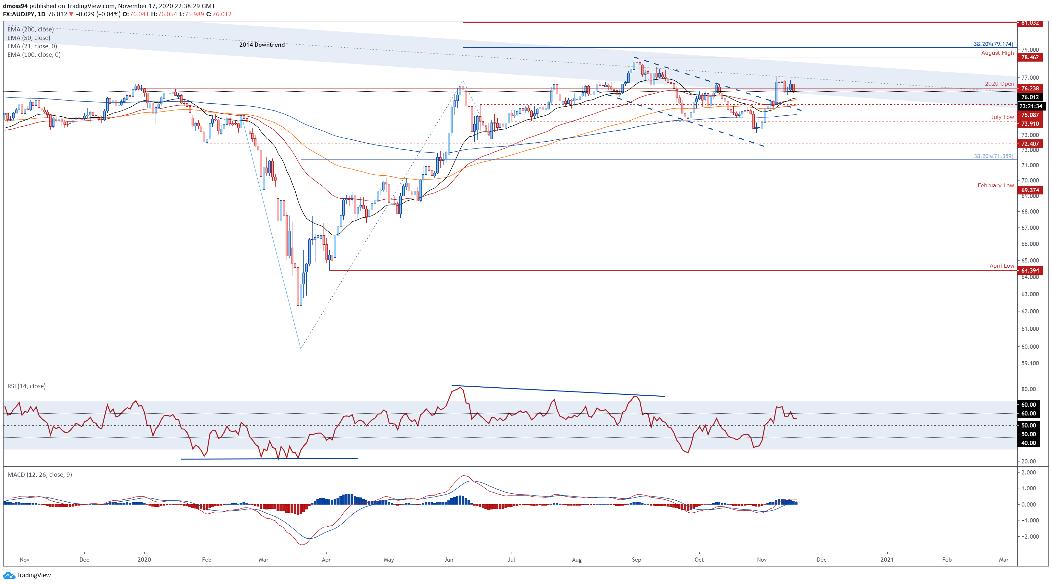The height and width of the screenshot is (584, 1052).
Task: Click the 'February Low' level label
Action: [x=996, y=185]
